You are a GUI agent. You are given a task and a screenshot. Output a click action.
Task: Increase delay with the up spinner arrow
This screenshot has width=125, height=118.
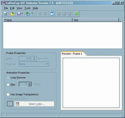coord(34,58)
